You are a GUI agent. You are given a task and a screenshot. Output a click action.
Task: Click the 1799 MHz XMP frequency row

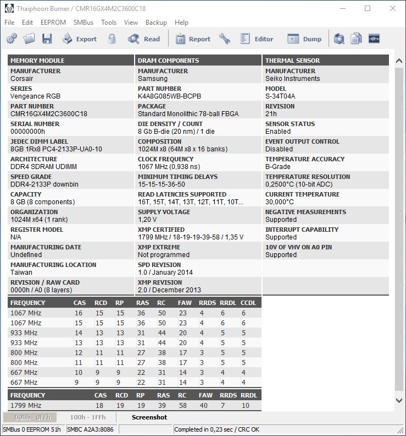click(x=134, y=405)
